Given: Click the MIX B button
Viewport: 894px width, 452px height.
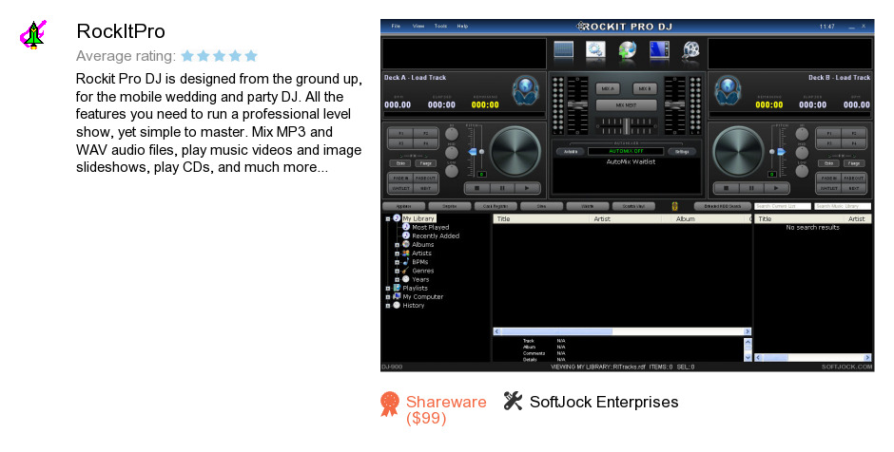Looking at the screenshot, I should [645, 89].
